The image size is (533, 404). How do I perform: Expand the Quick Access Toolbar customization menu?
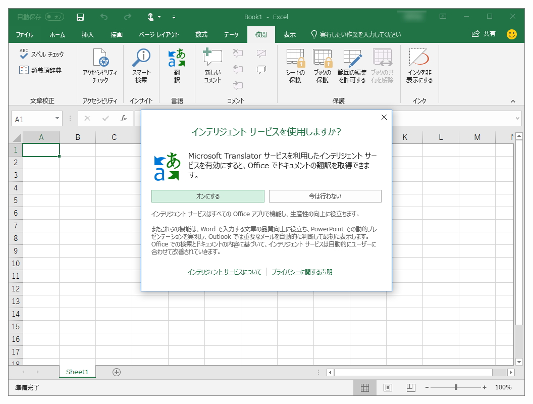tap(173, 17)
